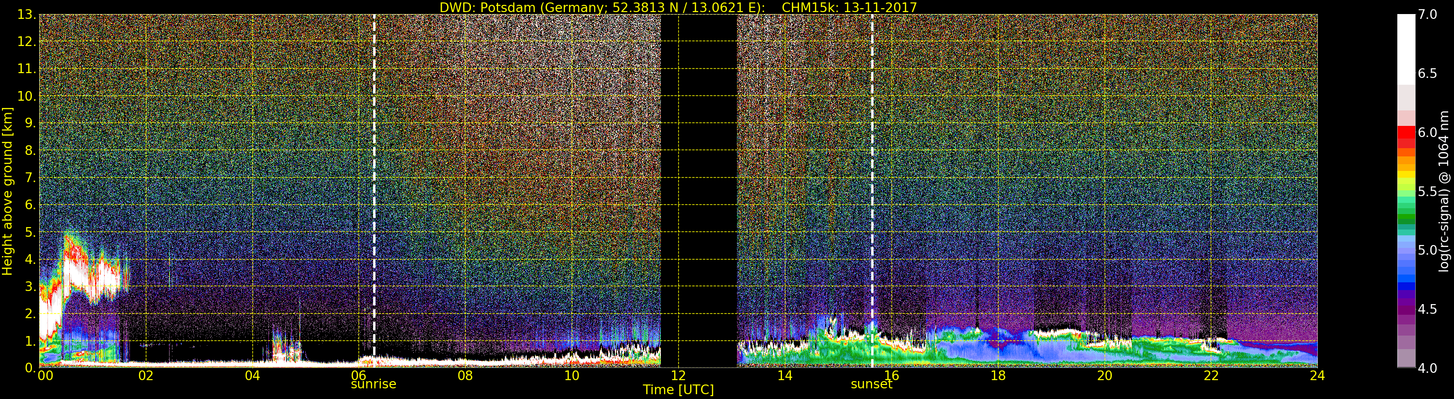This screenshot has height=399, width=1454.
Task: Click the time axis tick label '14'
Action: click(x=785, y=376)
